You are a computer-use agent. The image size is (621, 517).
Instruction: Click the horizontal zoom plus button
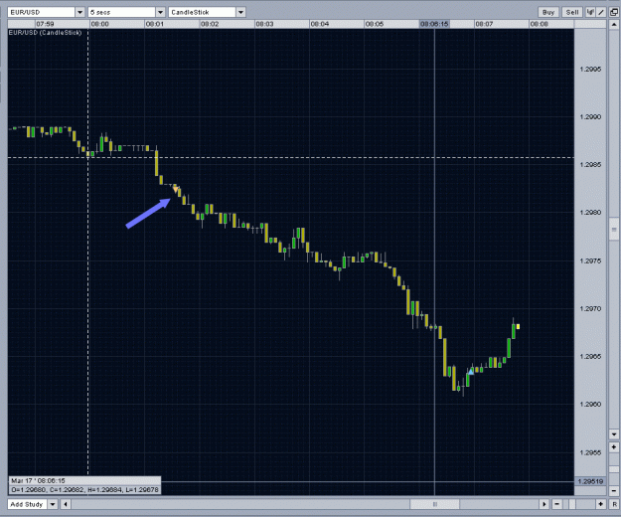point(601,504)
